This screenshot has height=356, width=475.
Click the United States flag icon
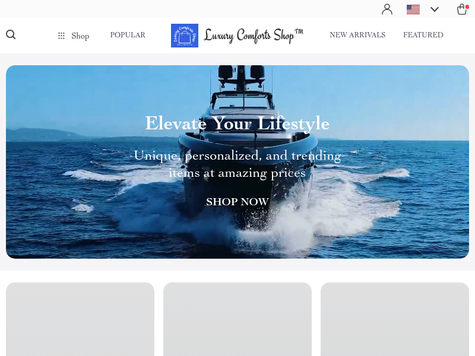[x=413, y=9]
